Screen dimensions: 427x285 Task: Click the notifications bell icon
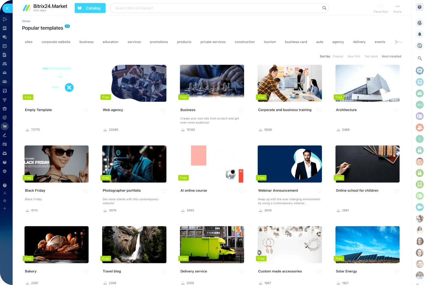[419, 34]
